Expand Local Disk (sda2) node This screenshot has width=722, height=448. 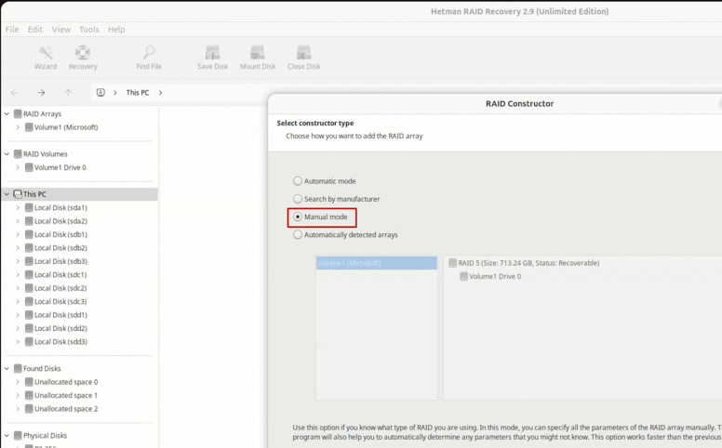tap(18, 221)
